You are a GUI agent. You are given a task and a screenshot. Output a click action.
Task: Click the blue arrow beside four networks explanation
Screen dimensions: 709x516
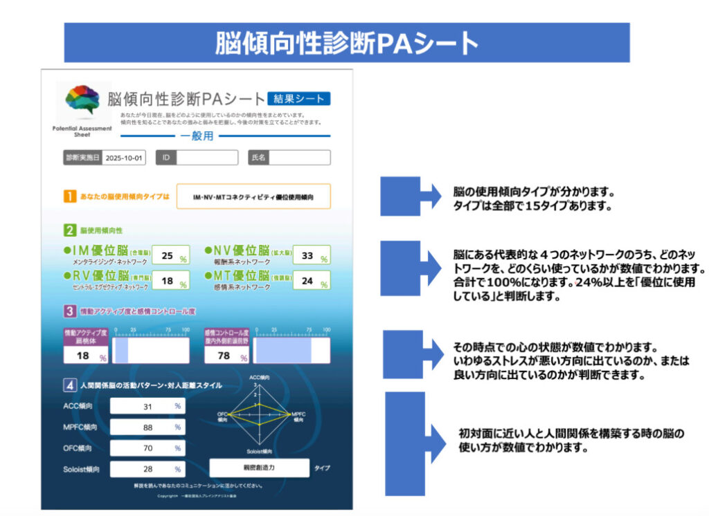pyautogui.click(x=409, y=268)
